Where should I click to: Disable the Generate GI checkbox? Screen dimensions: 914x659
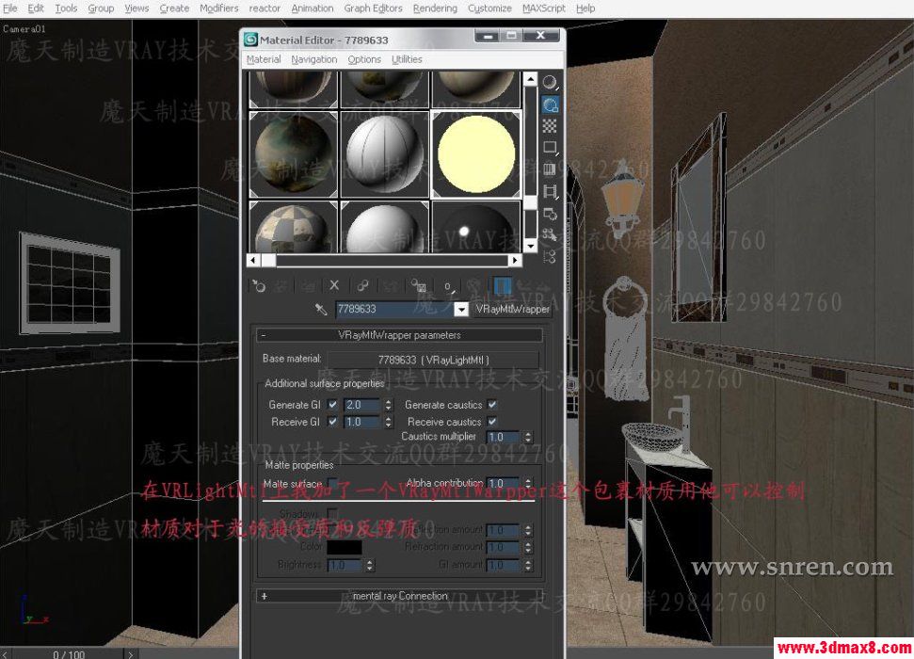(x=332, y=404)
